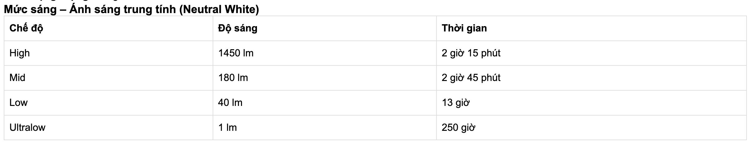The height and width of the screenshot is (152, 755).
Task: Click '(Neutral White)' in the heading
Action: (219, 9)
